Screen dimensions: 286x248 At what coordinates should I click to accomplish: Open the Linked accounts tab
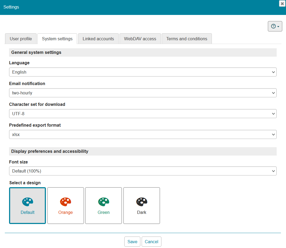(x=98, y=39)
